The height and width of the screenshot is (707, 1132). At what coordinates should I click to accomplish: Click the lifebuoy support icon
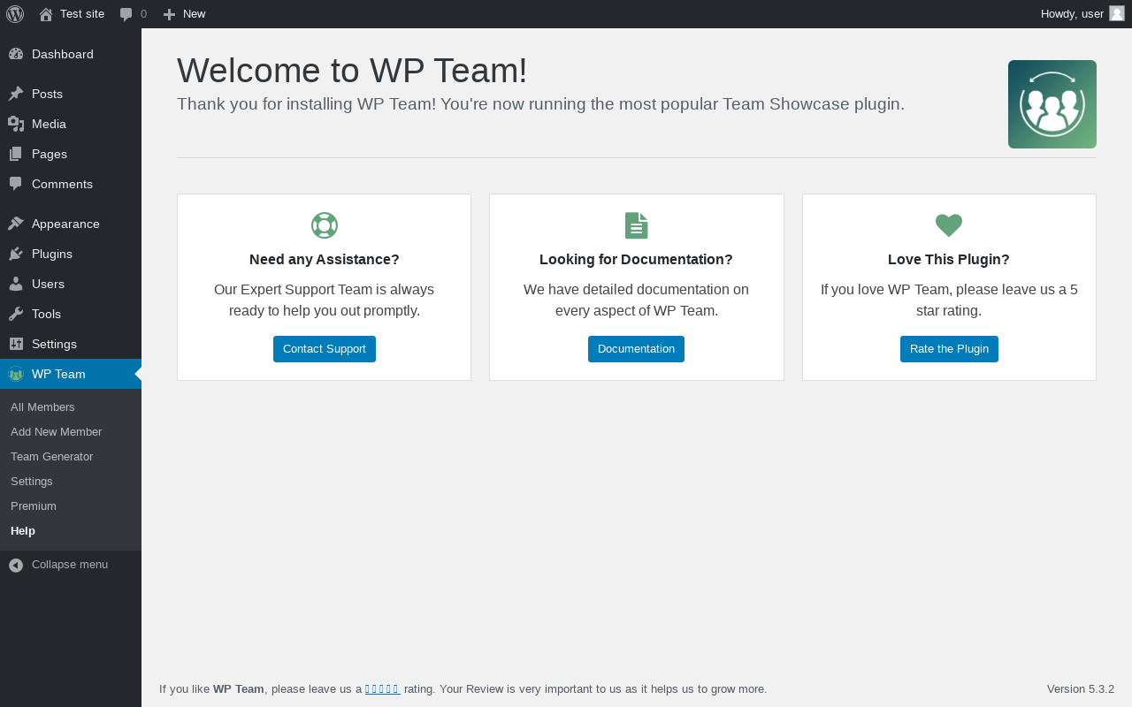click(325, 225)
